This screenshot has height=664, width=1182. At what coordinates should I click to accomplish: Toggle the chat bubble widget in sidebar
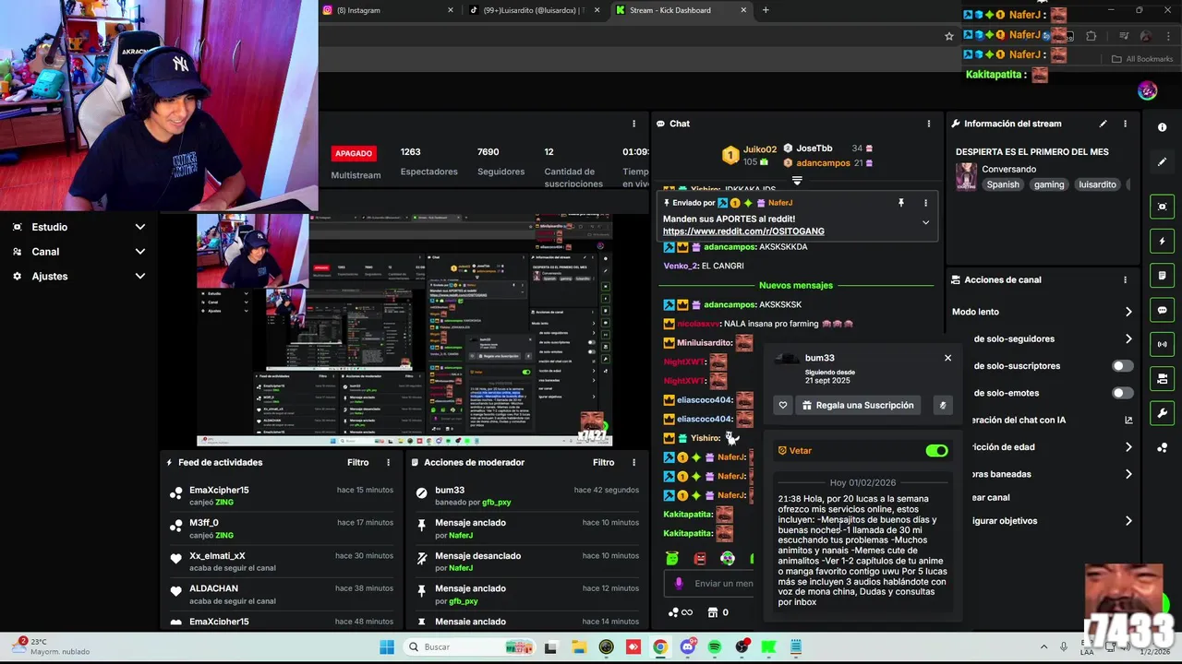click(1162, 310)
